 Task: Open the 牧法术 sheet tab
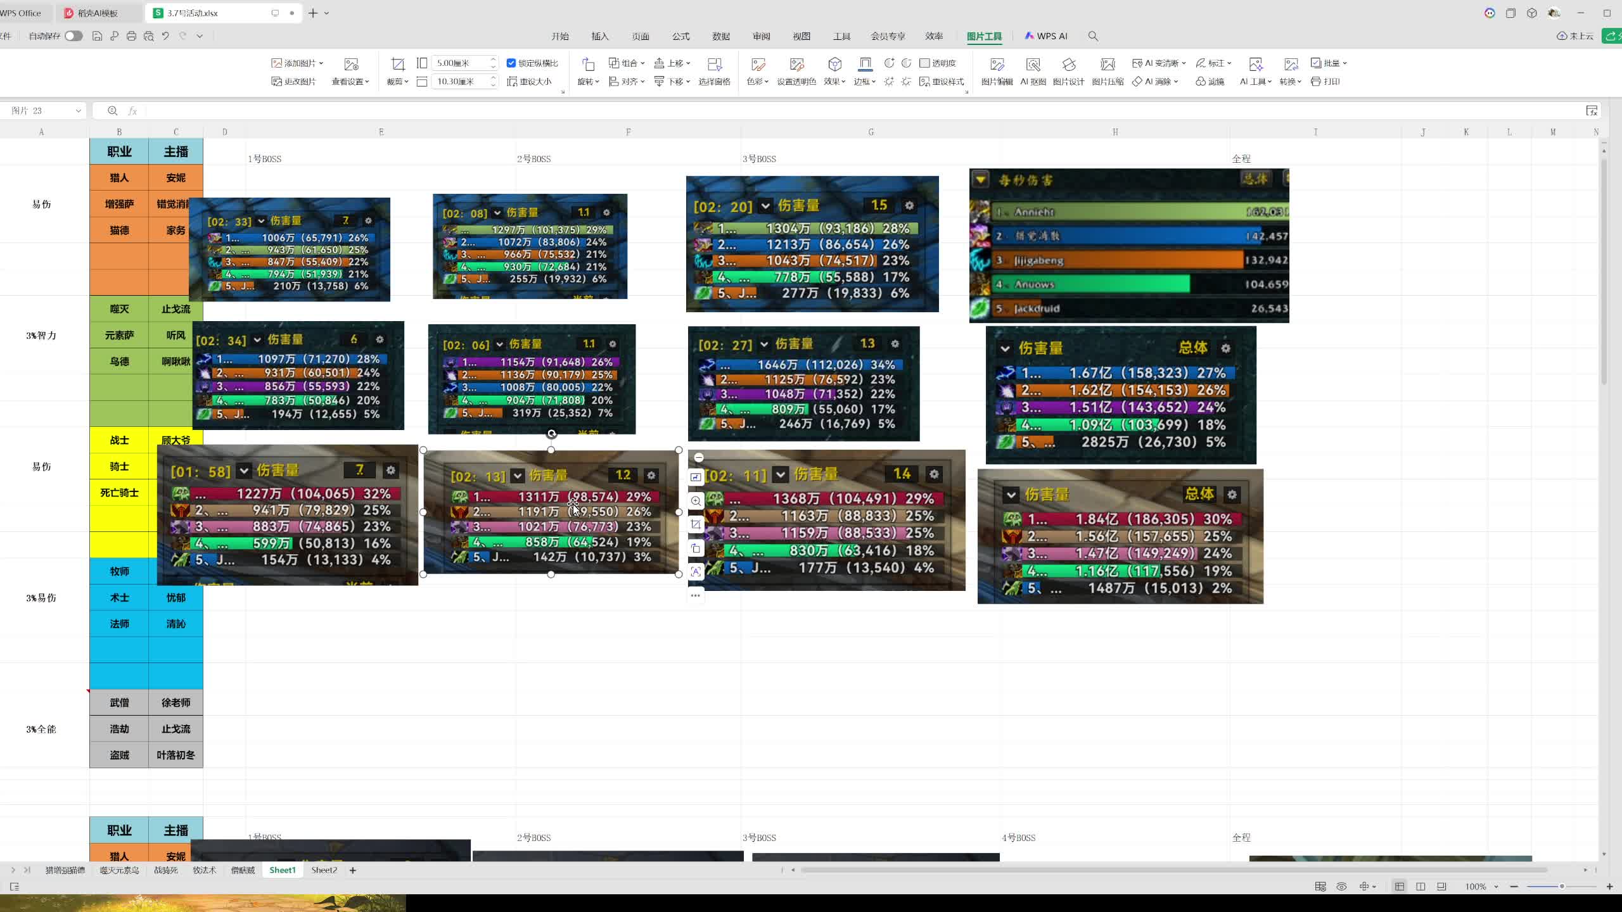click(204, 870)
